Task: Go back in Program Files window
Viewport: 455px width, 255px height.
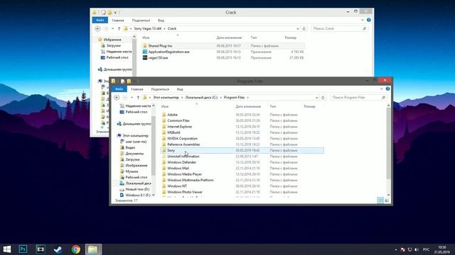Action: click(117, 98)
